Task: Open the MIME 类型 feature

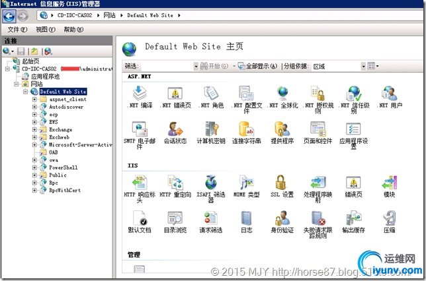Action: 247,187
